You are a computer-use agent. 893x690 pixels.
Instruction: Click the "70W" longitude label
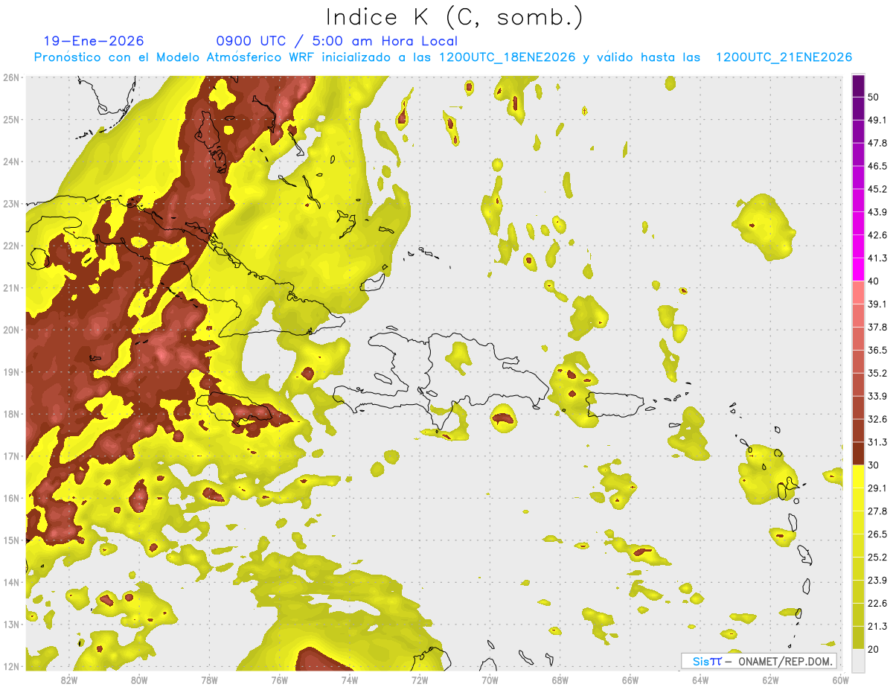[490, 680]
